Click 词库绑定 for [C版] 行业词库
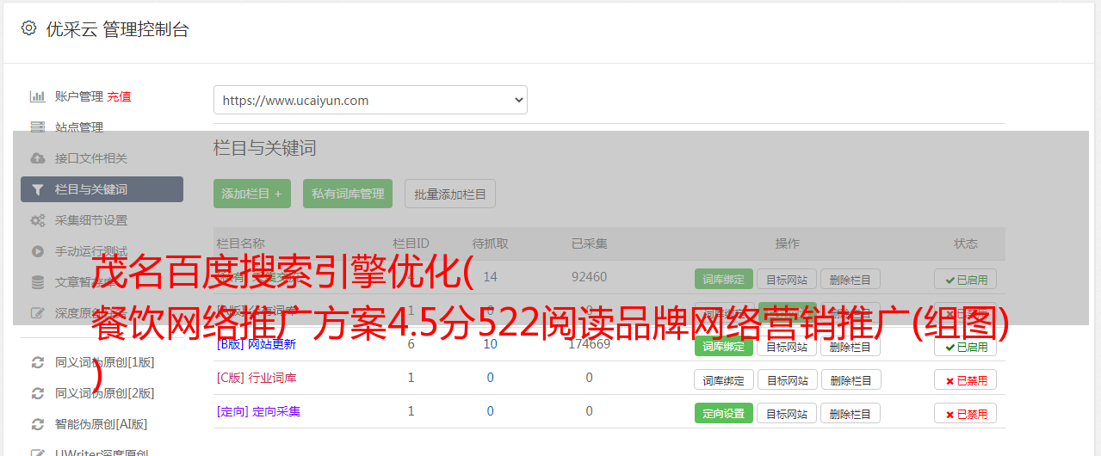The width and height of the screenshot is (1101, 456). [x=723, y=379]
